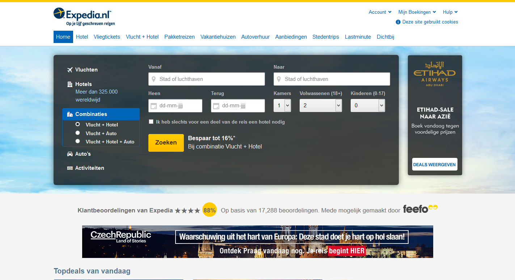The width and height of the screenshot is (515, 280).
Task: Open the Vlucht + Hotel navigation item
Action: click(142, 37)
